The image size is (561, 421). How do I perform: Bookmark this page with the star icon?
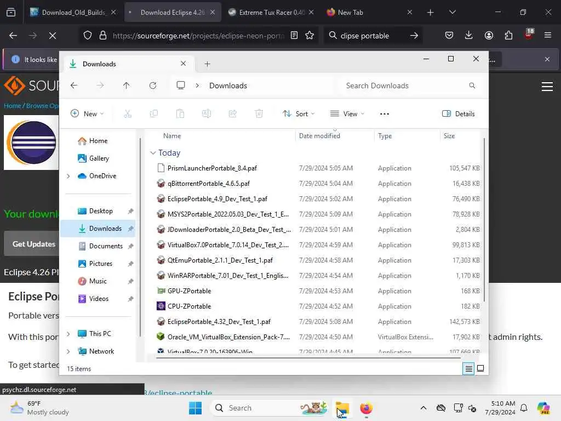point(310,36)
